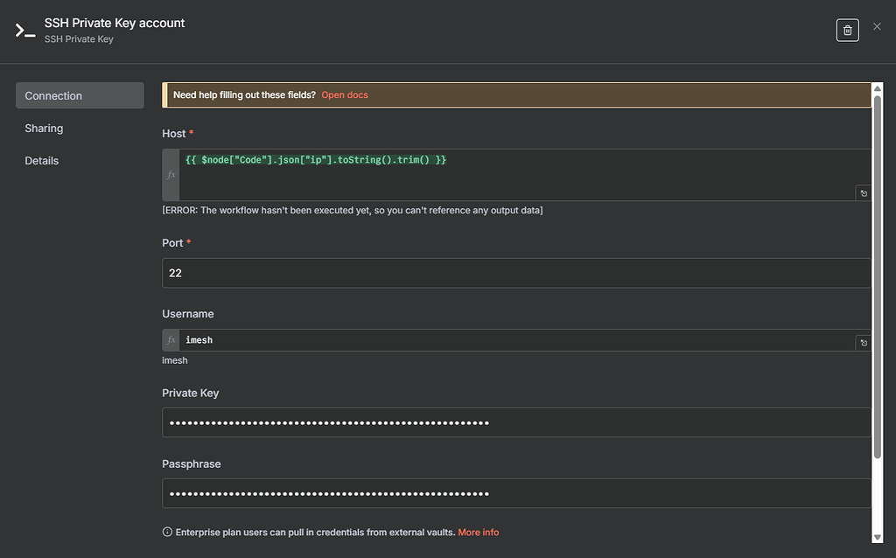Click the trash icon to delete this credential

tap(847, 29)
